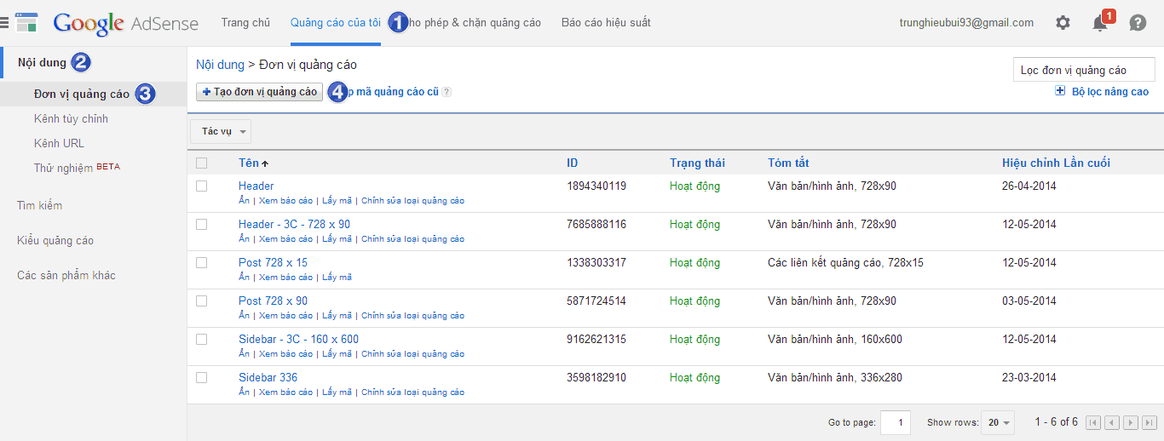The height and width of the screenshot is (441, 1164).
Task: Open the hamburger menu icon beside the logo
Action: click(x=4, y=24)
